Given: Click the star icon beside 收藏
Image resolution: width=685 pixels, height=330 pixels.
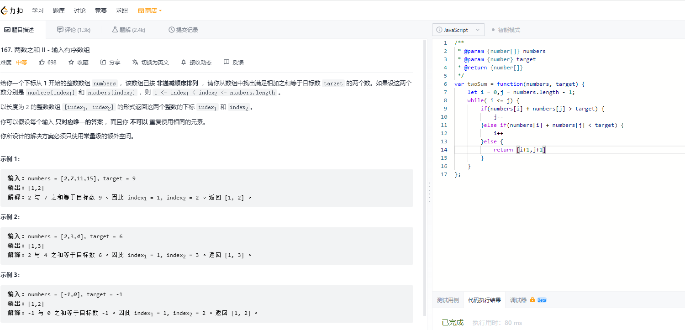Looking at the screenshot, I should point(71,62).
